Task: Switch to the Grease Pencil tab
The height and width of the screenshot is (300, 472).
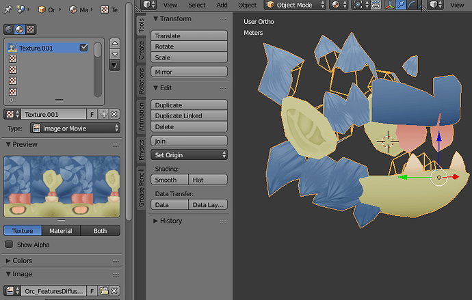Action: [141, 188]
